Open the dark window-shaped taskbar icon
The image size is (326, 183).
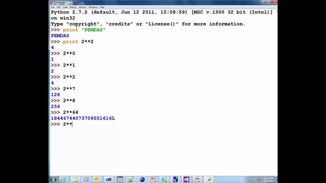coord(120,179)
